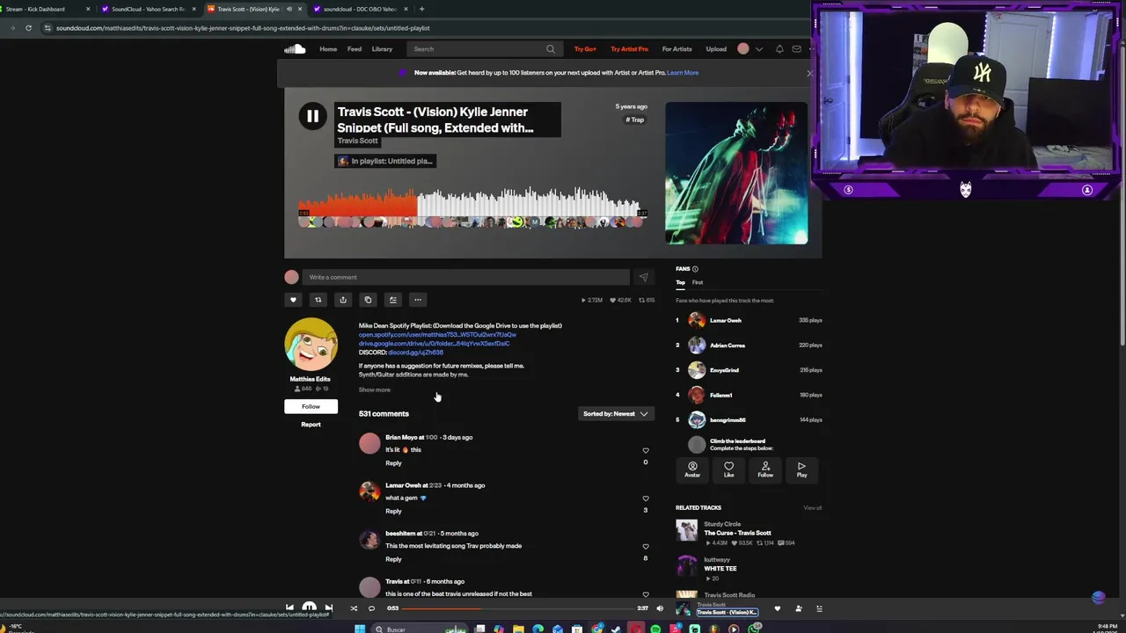The image size is (1126, 633).
Task: Open notifications bell icon in header
Action: pyautogui.click(x=779, y=49)
